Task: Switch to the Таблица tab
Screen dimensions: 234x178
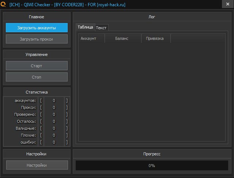Action: click(85, 27)
